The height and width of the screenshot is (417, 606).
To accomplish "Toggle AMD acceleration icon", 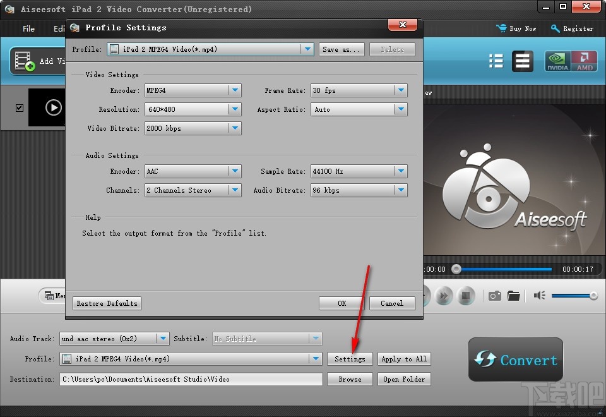I will point(584,61).
